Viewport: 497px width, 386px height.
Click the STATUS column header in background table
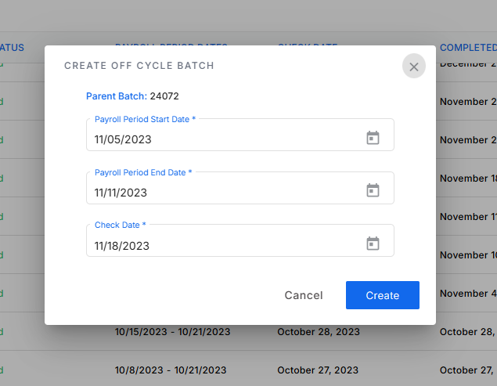12,48
